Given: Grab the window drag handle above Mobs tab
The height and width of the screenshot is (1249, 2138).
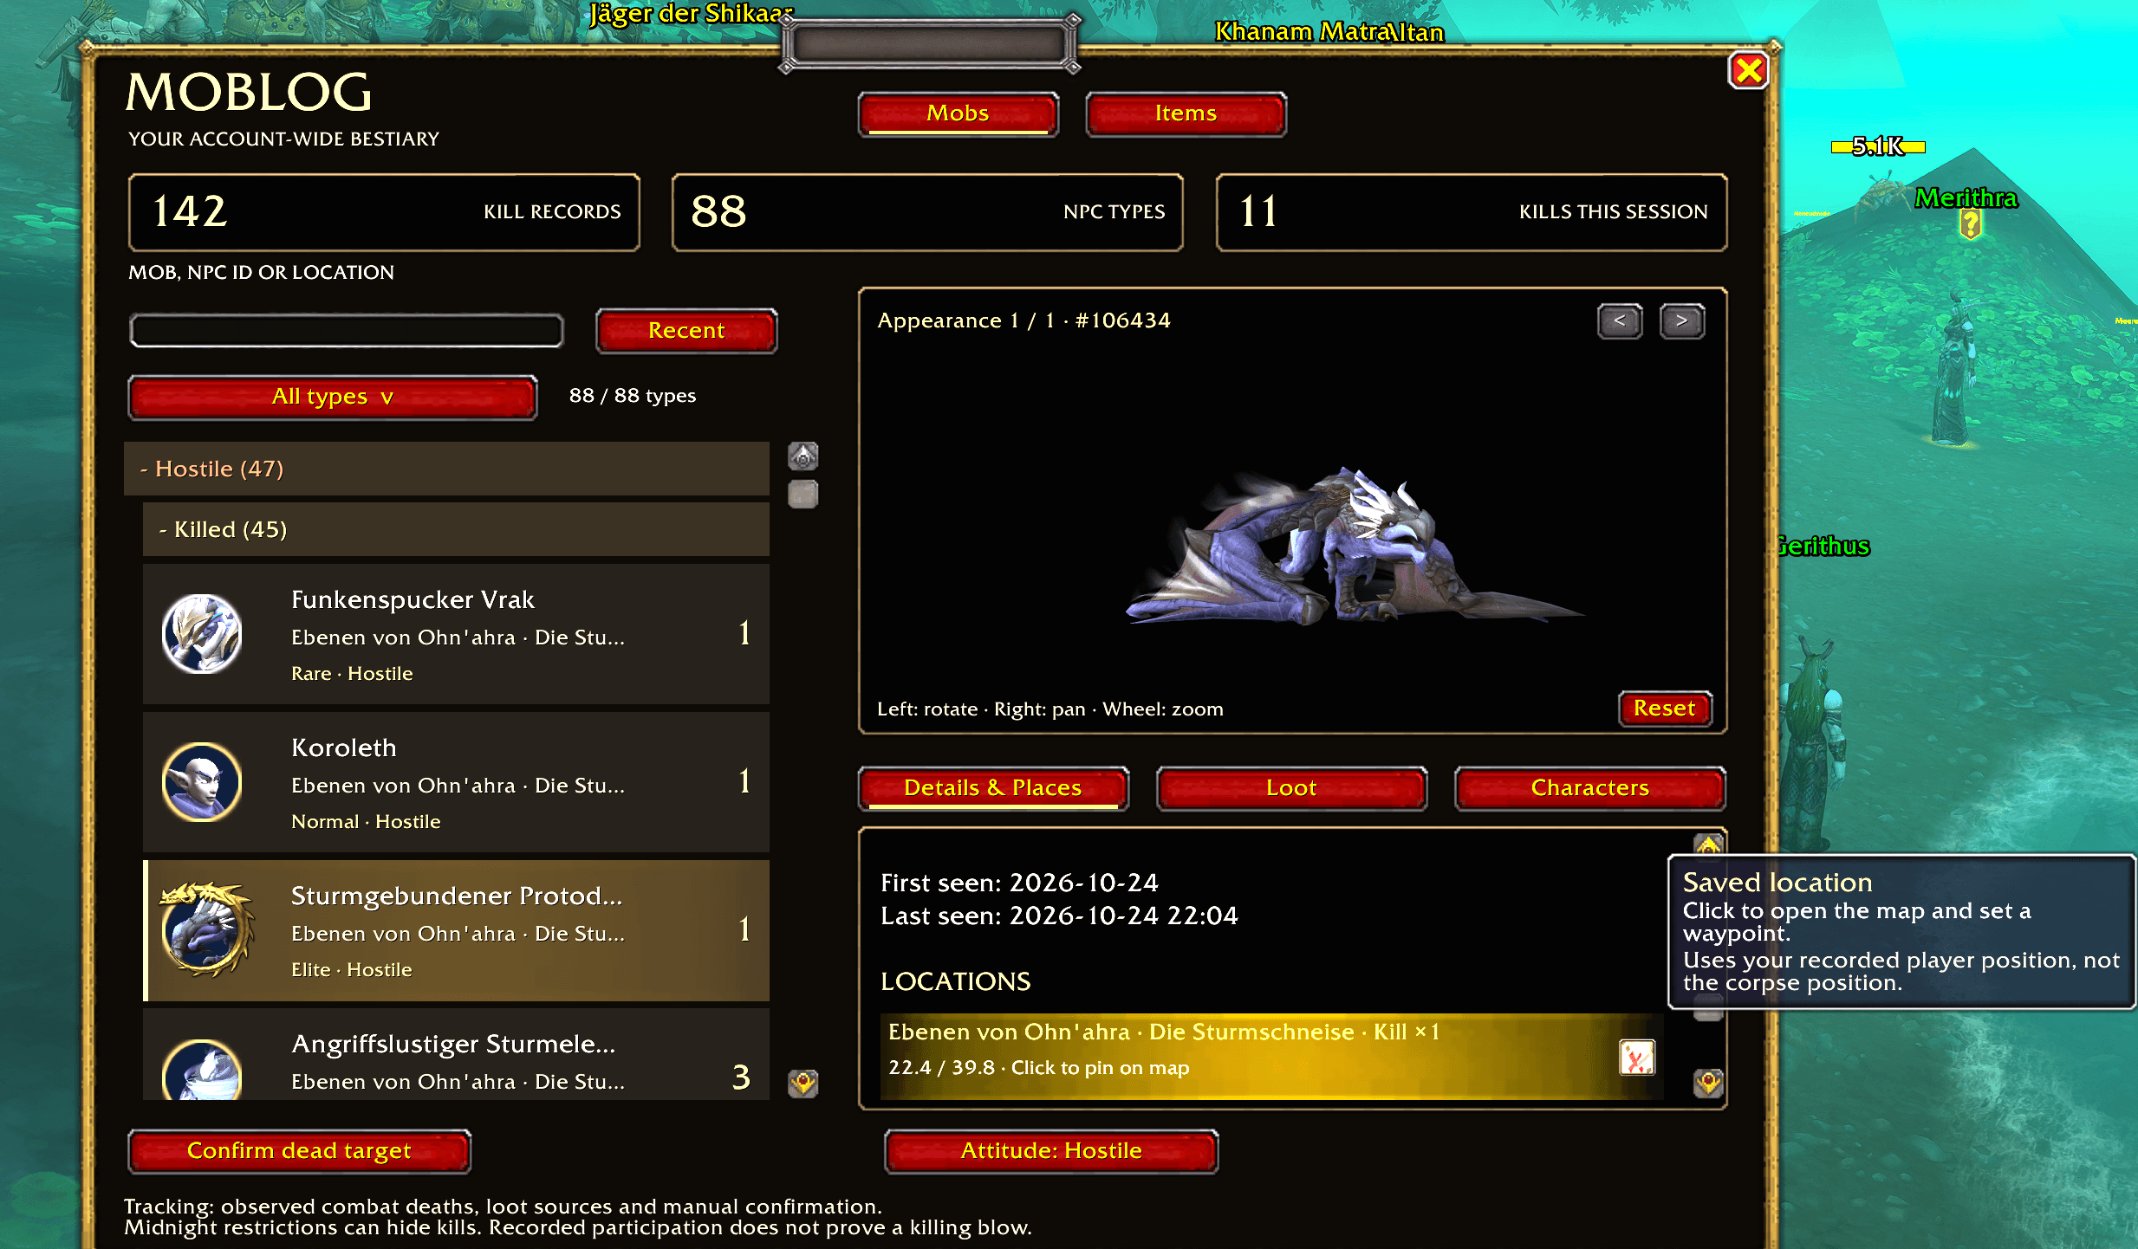Looking at the screenshot, I should pyautogui.click(x=929, y=43).
